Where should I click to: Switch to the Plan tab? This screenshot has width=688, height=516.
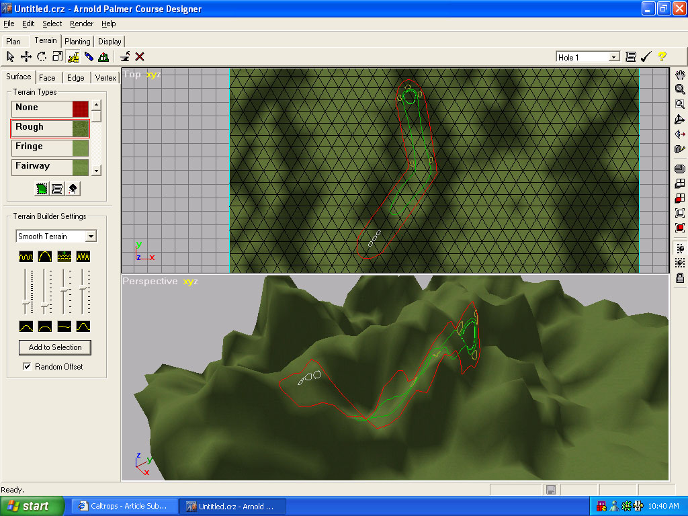click(x=13, y=41)
